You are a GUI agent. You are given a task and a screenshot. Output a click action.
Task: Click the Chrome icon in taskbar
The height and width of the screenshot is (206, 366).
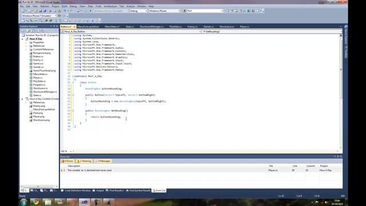coord(35,202)
